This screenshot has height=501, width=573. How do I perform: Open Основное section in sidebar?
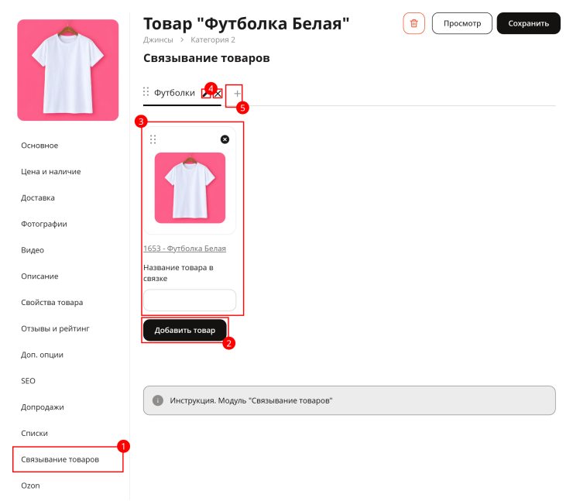tap(39, 146)
